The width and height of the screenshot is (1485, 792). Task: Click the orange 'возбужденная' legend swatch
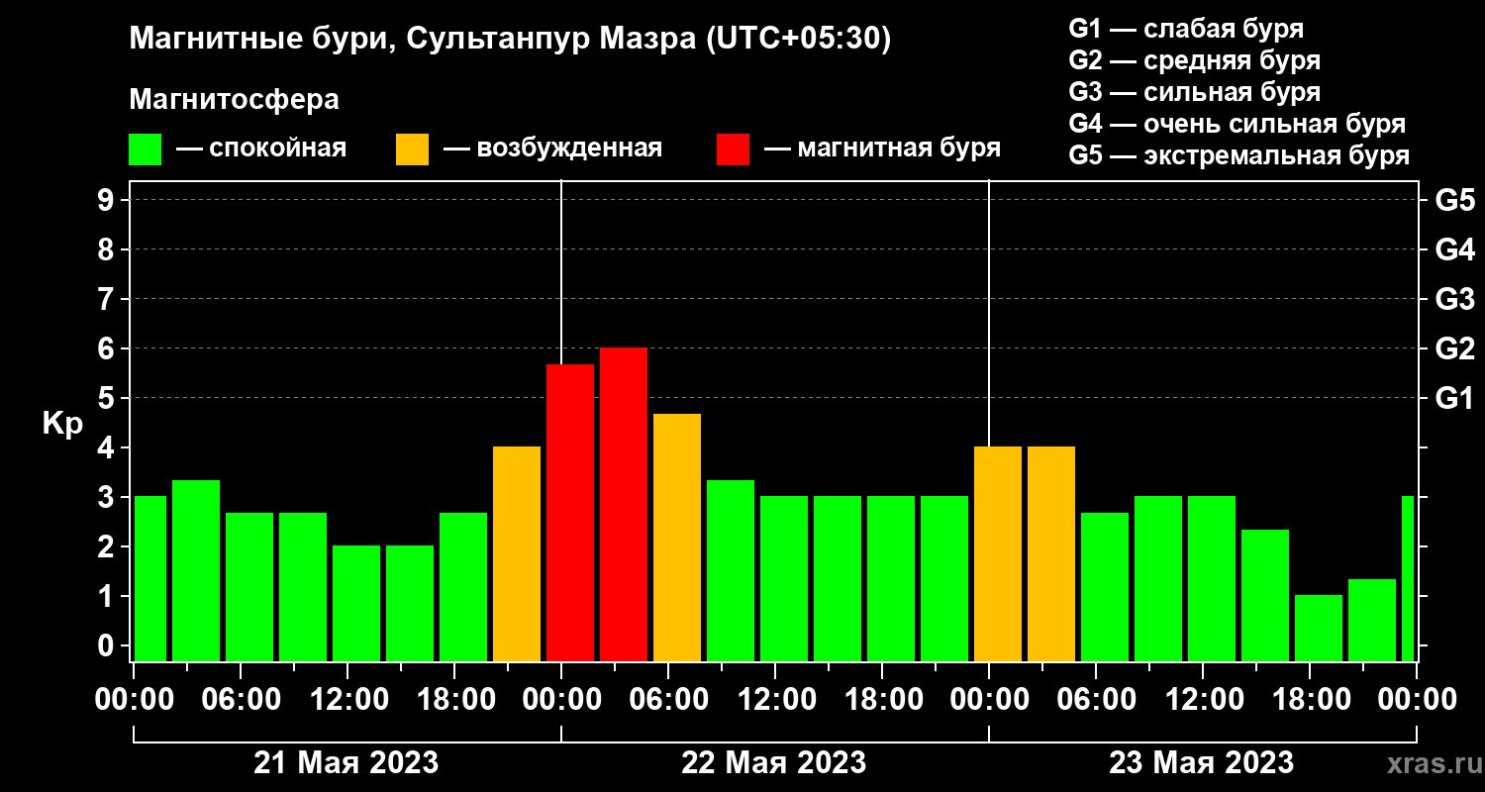(412, 149)
